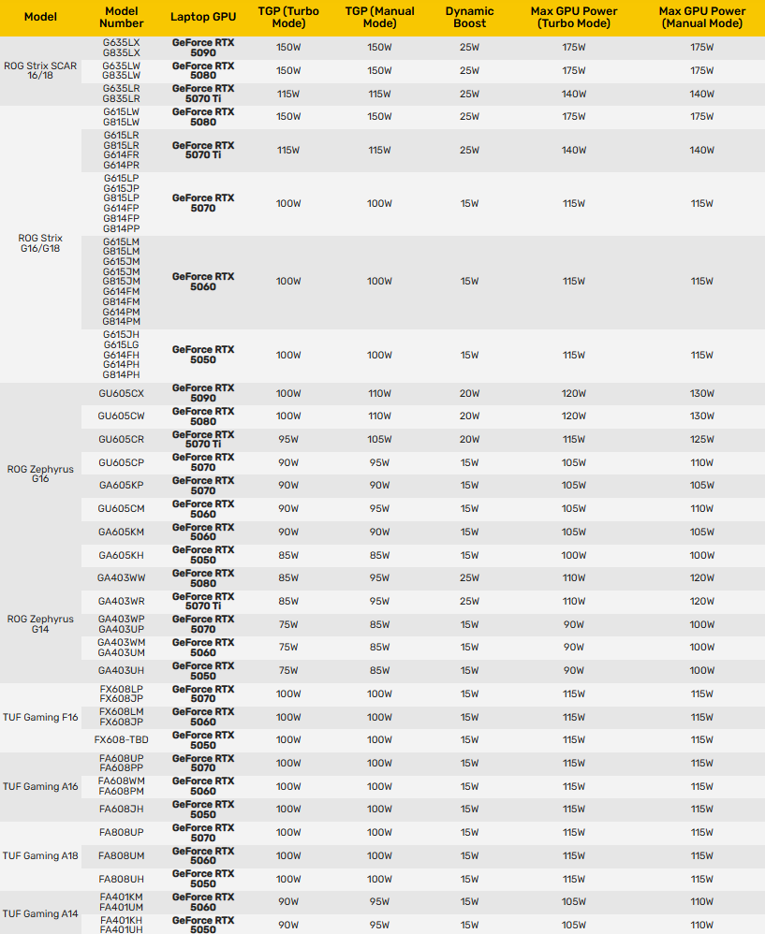Viewport: 765px width, 934px height.
Task: Click model number FA608JH
Action: 122,809
